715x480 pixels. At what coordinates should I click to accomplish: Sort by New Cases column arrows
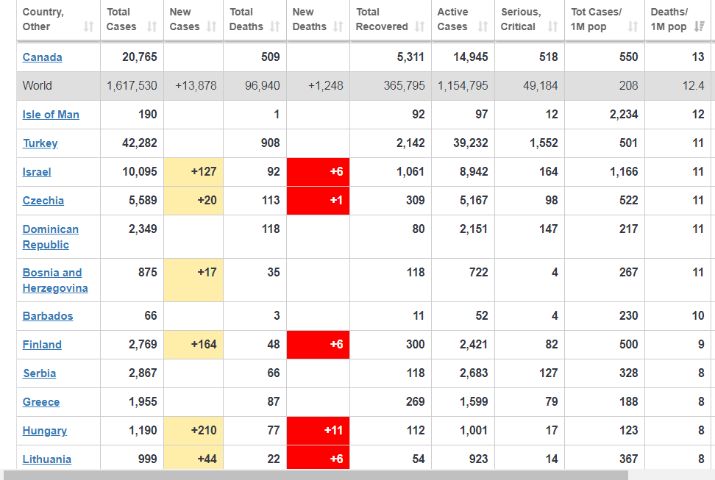point(211,26)
